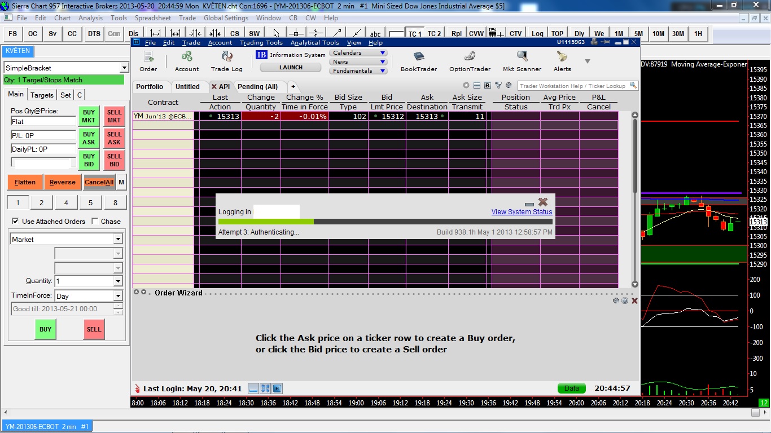Open Order Wizard help icon
Image resolution: width=771 pixels, height=433 pixels.
click(625, 301)
